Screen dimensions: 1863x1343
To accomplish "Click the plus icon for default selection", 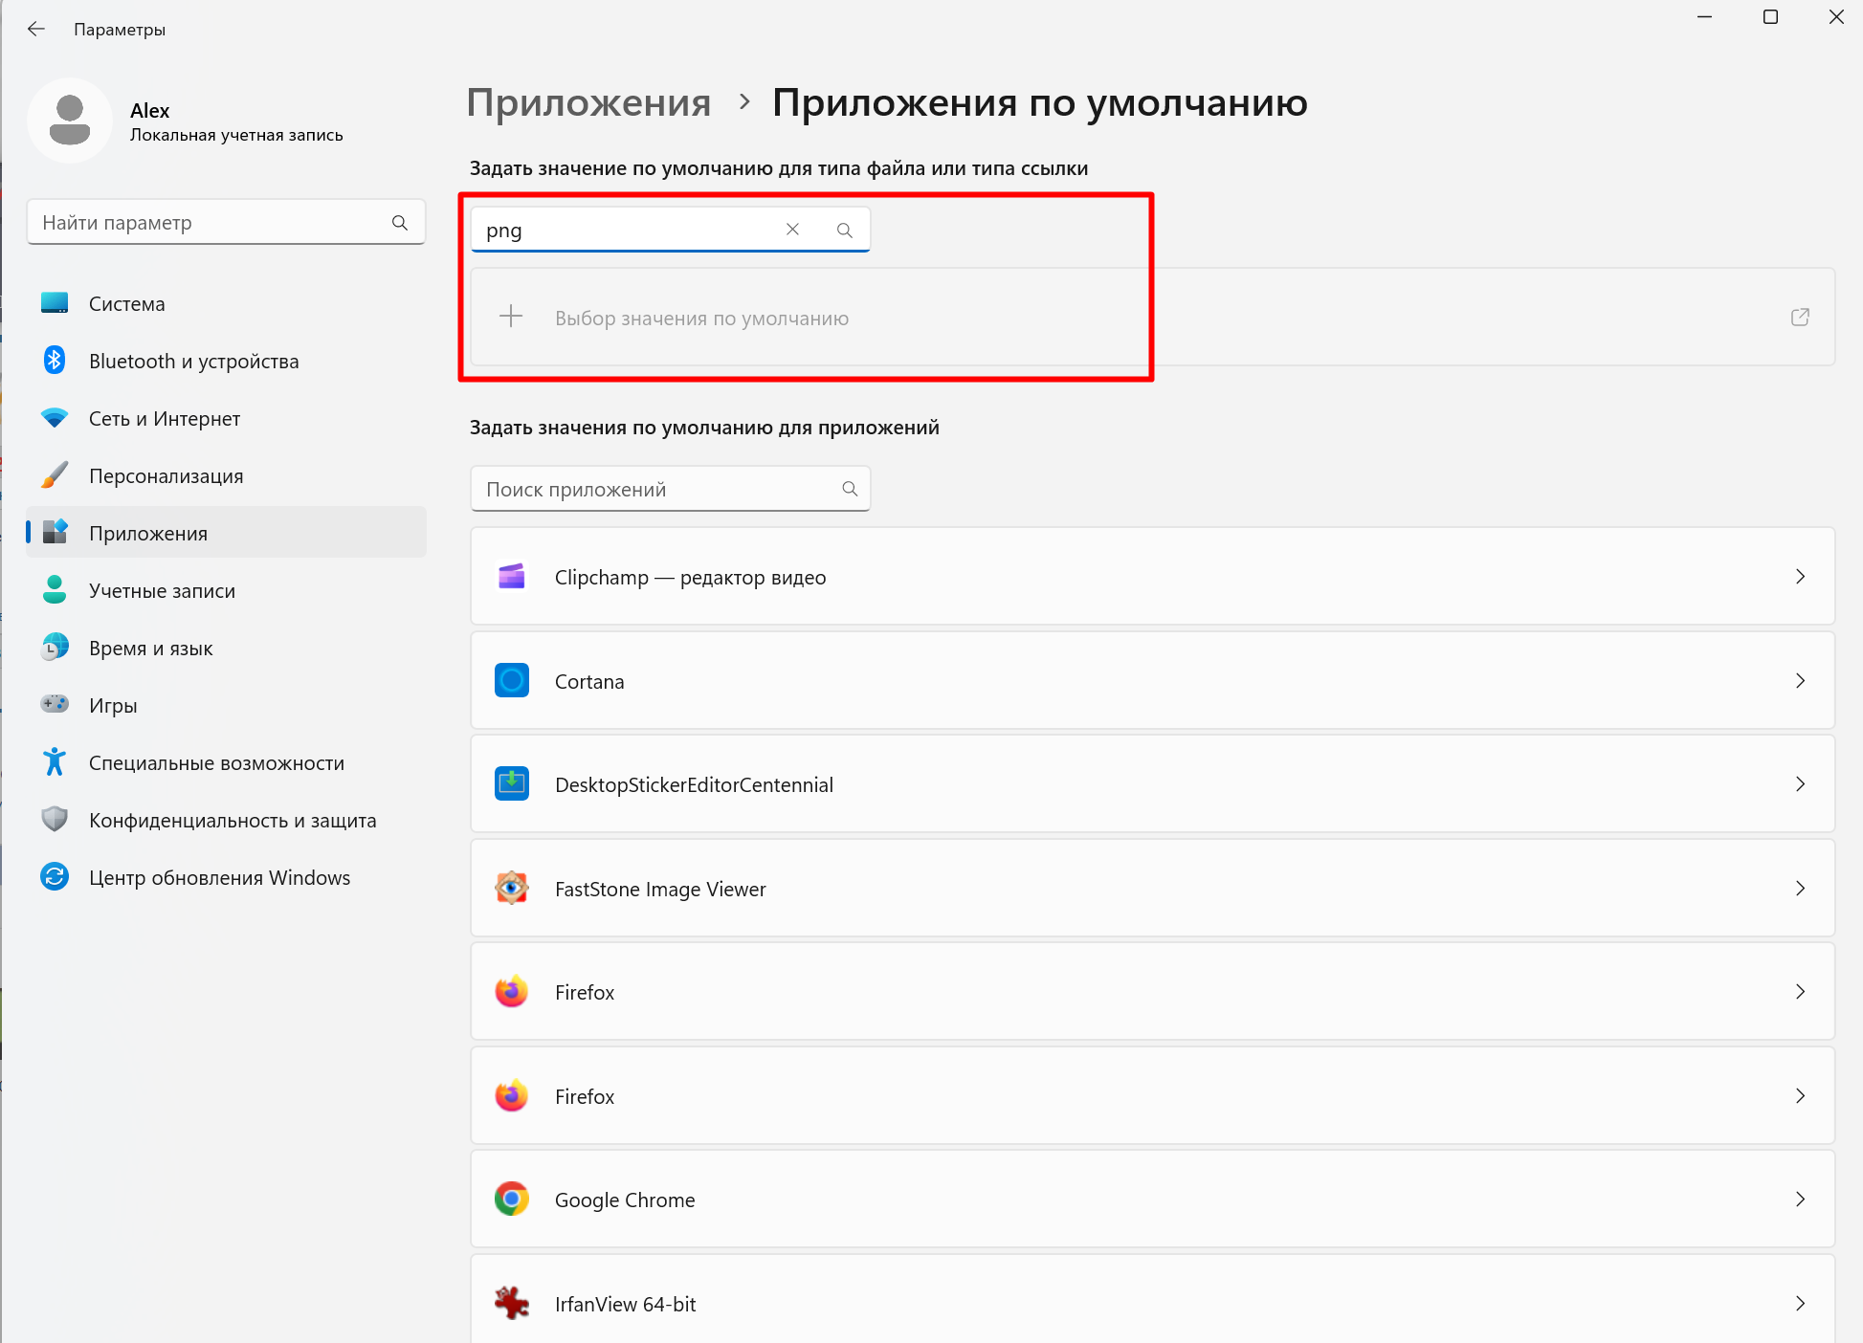I will click(x=511, y=317).
